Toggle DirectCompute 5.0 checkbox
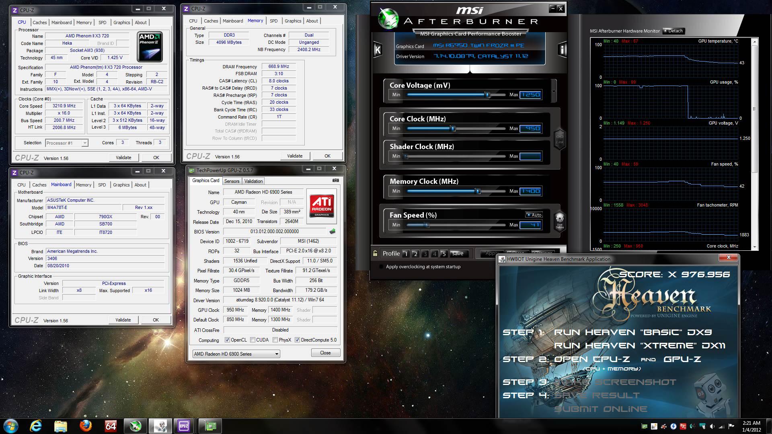This screenshot has width=772, height=434. pos(297,340)
